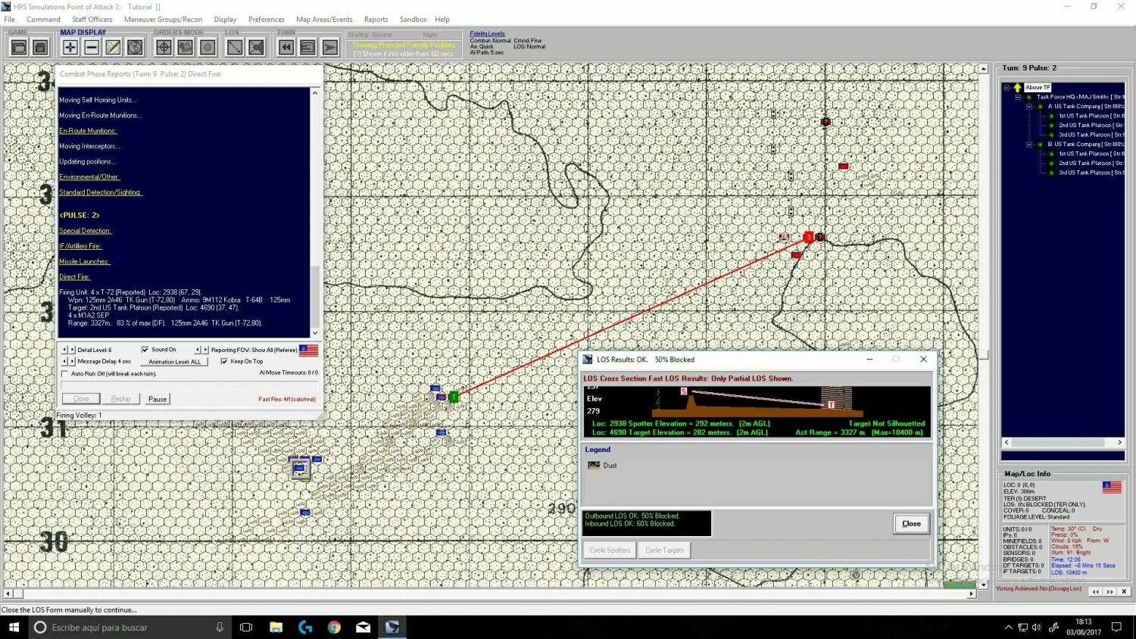Image resolution: width=1136 pixels, height=639 pixels.
Task: Click the US flag in Map/Loc Info panel
Action: click(x=1112, y=487)
